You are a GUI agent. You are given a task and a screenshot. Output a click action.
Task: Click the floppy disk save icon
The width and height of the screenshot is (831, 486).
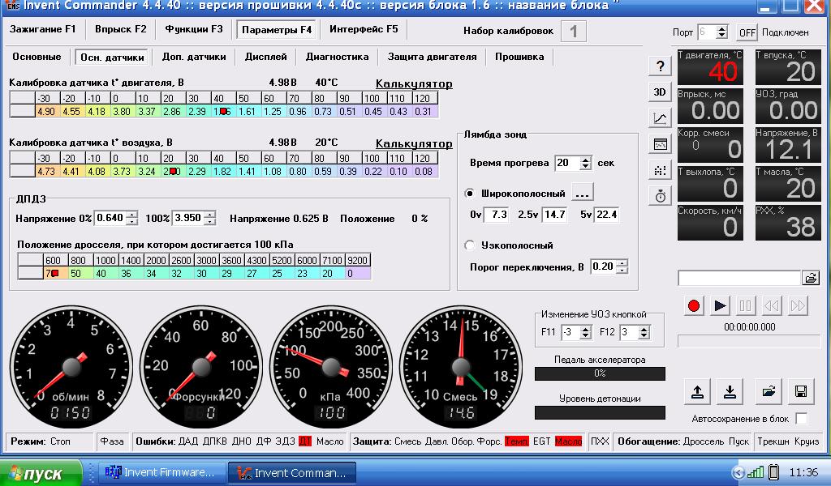click(x=801, y=391)
